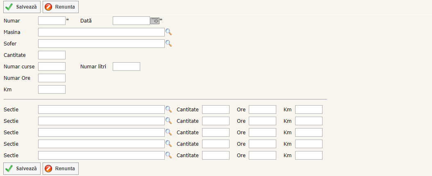Focus the Numar input field
The height and width of the screenshot is (176, 432).
(52, 21)
